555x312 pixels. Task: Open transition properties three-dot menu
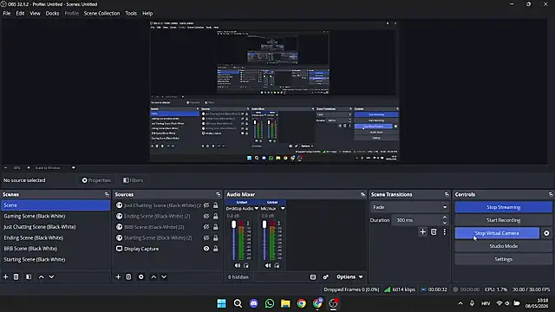(x=445, y=232)
